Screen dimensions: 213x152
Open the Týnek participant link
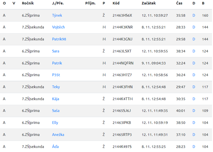click(x=57, y=15)
